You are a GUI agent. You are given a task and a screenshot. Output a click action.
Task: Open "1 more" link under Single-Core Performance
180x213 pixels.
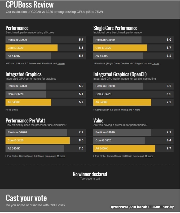[156, 63]
